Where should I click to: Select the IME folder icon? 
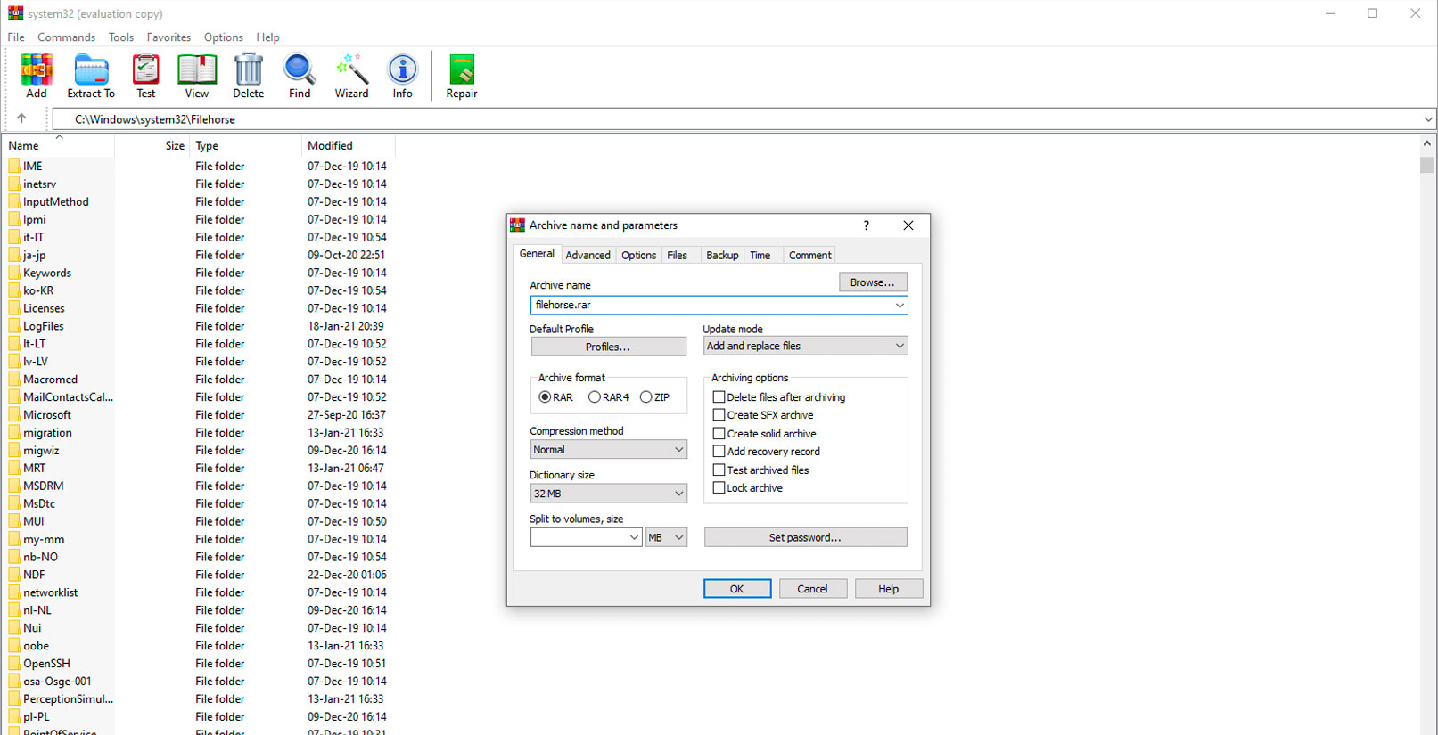(14, 166)
